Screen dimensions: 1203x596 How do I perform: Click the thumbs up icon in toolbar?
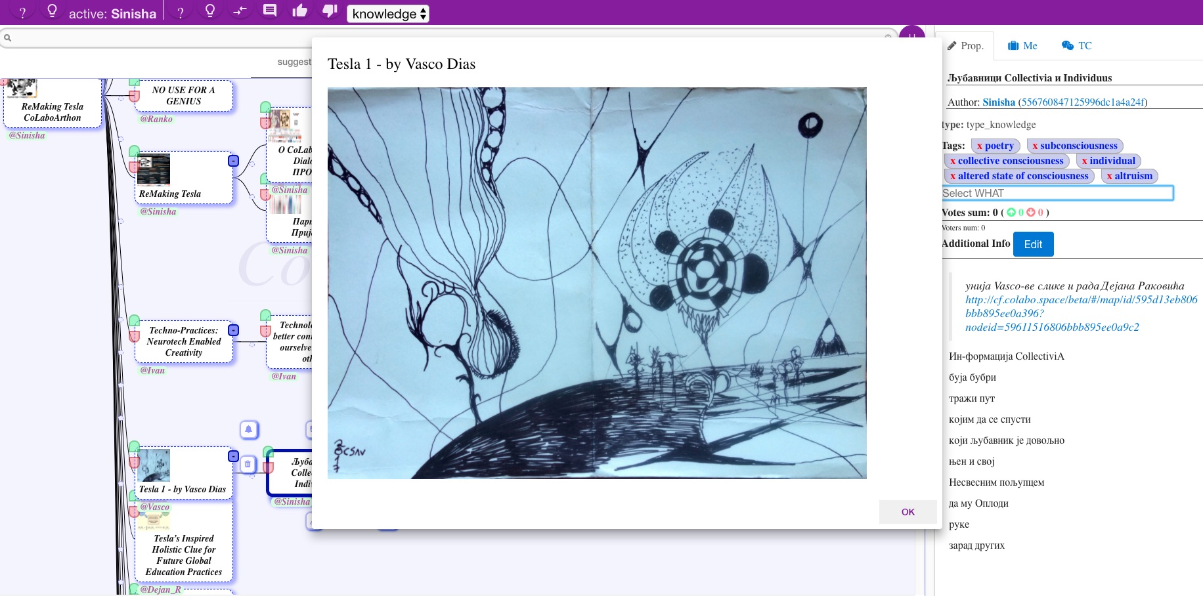(299, 11)
